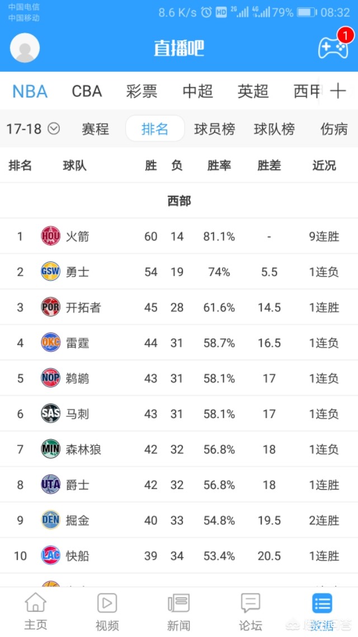Switch to the CBA tab
The height and width of the screenshot is (637, 358).
[x=87, y=91]
